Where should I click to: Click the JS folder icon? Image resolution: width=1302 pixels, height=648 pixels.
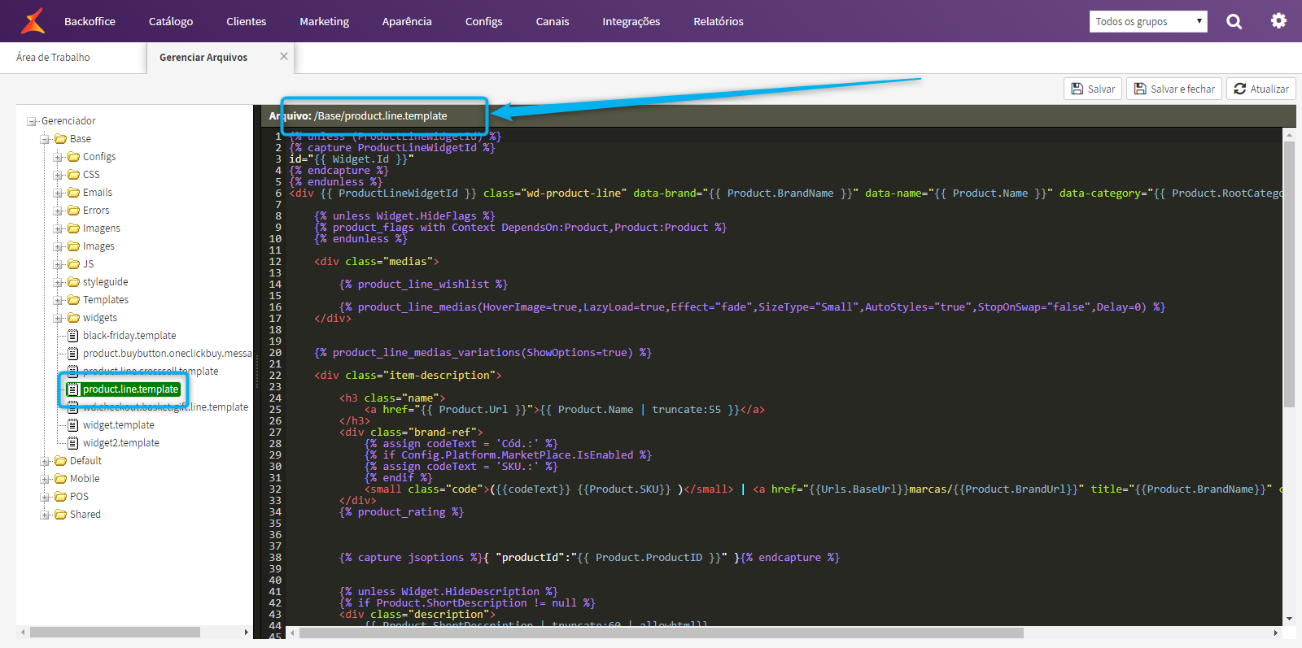pos(73,263)
